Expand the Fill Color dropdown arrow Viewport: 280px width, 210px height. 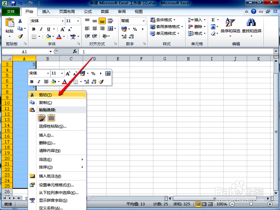(53, 36)
